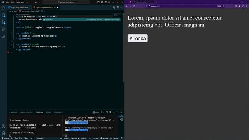
Task: Select the app.component.html editor tab
Action: [46, 7]
